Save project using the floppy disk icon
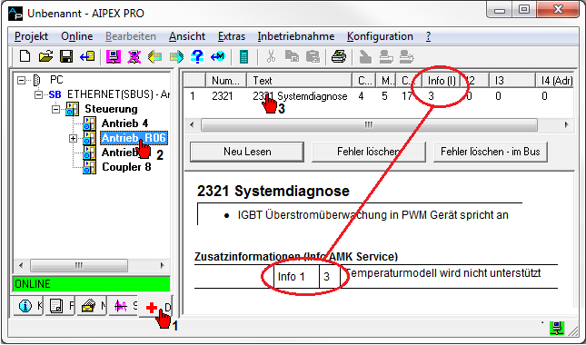The image size is (586, 345). click(66, 56)
